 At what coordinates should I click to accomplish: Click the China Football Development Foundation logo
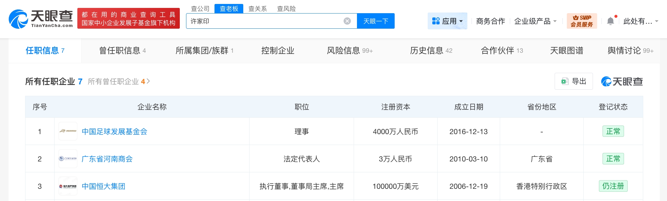(68, 131)
